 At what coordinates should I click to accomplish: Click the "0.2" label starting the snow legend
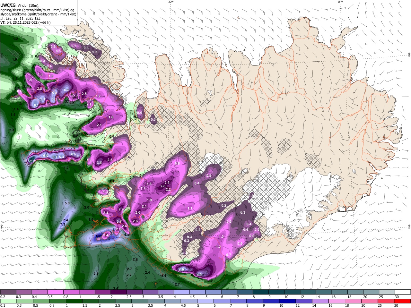click(3, 297)
